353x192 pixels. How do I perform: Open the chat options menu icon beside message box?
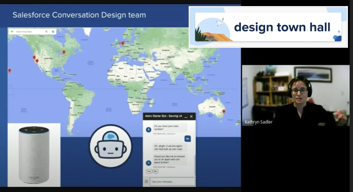[x=146, y=182]
